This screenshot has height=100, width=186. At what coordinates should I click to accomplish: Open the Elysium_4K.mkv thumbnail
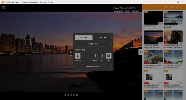[154, 18]
